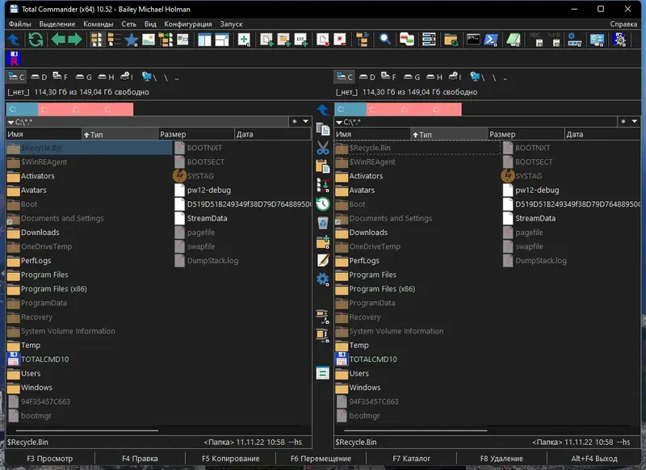Click the recycle bin icon in middle bar

(323, 222)
